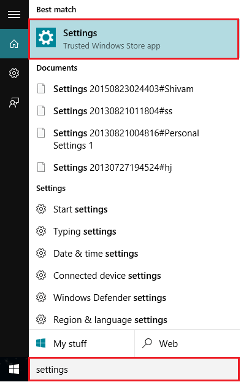This screenshot has height=382, width=241.
Task: Select the Web search scope
Action: coord(187,343)
